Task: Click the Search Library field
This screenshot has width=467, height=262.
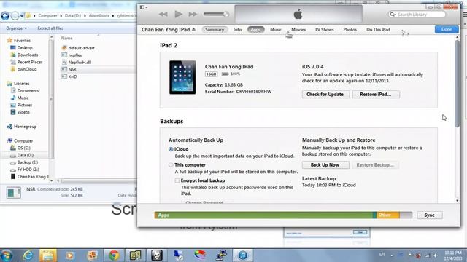Action: (x=417, y=15)
